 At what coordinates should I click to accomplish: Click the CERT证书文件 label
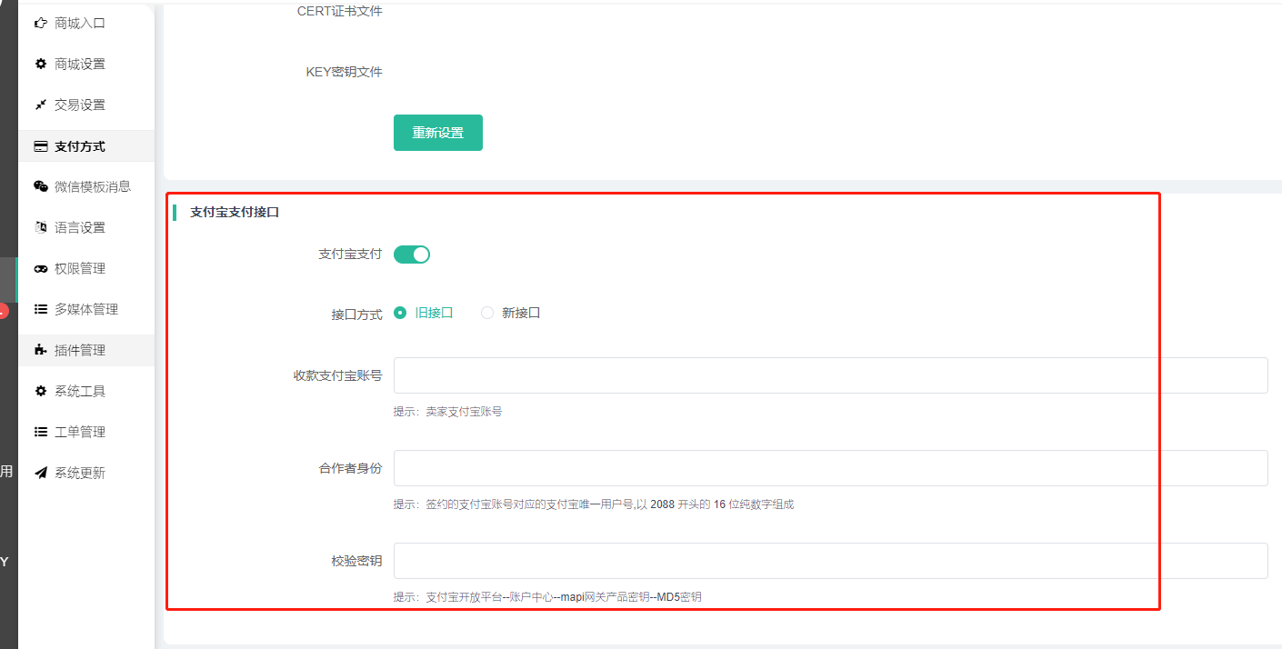pos(340,12)
